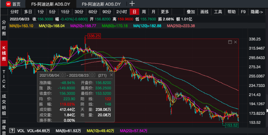Expand the 隐藏-> panel toggle
Screen dimensions: 268x135
257,12
